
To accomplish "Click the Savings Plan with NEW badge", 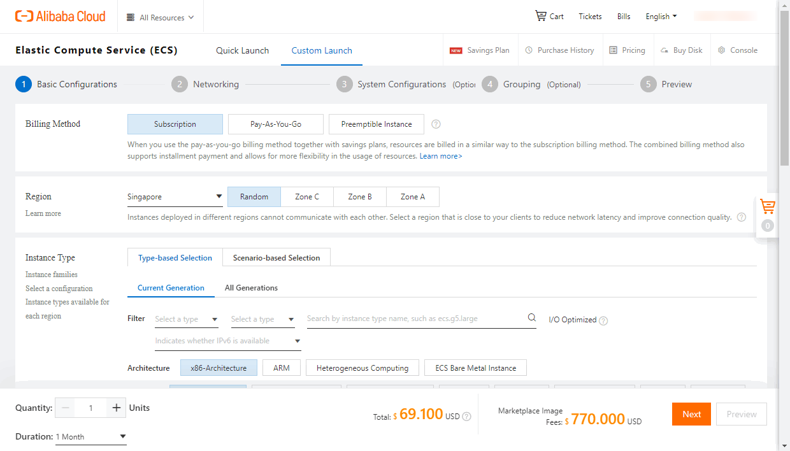I will (x=487, y=50).
